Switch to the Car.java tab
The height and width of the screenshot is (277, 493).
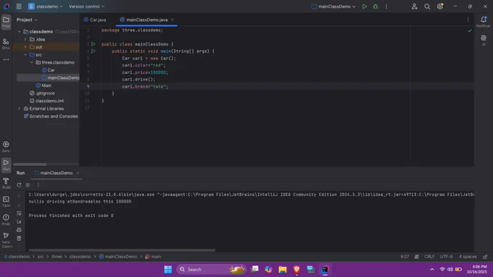95,20
